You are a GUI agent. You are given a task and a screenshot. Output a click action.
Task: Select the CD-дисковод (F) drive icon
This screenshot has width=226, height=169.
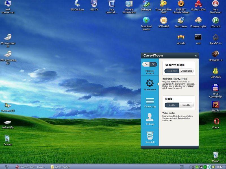[x=8, y=41]
